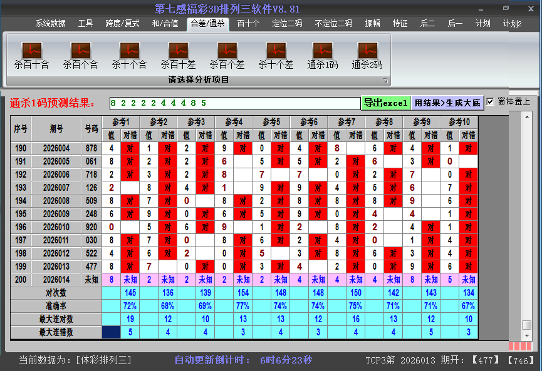This screenshot has height=371, width=542.
Task: Click the 通杀1码预测结果 text field
Action: tap(234, 103)
